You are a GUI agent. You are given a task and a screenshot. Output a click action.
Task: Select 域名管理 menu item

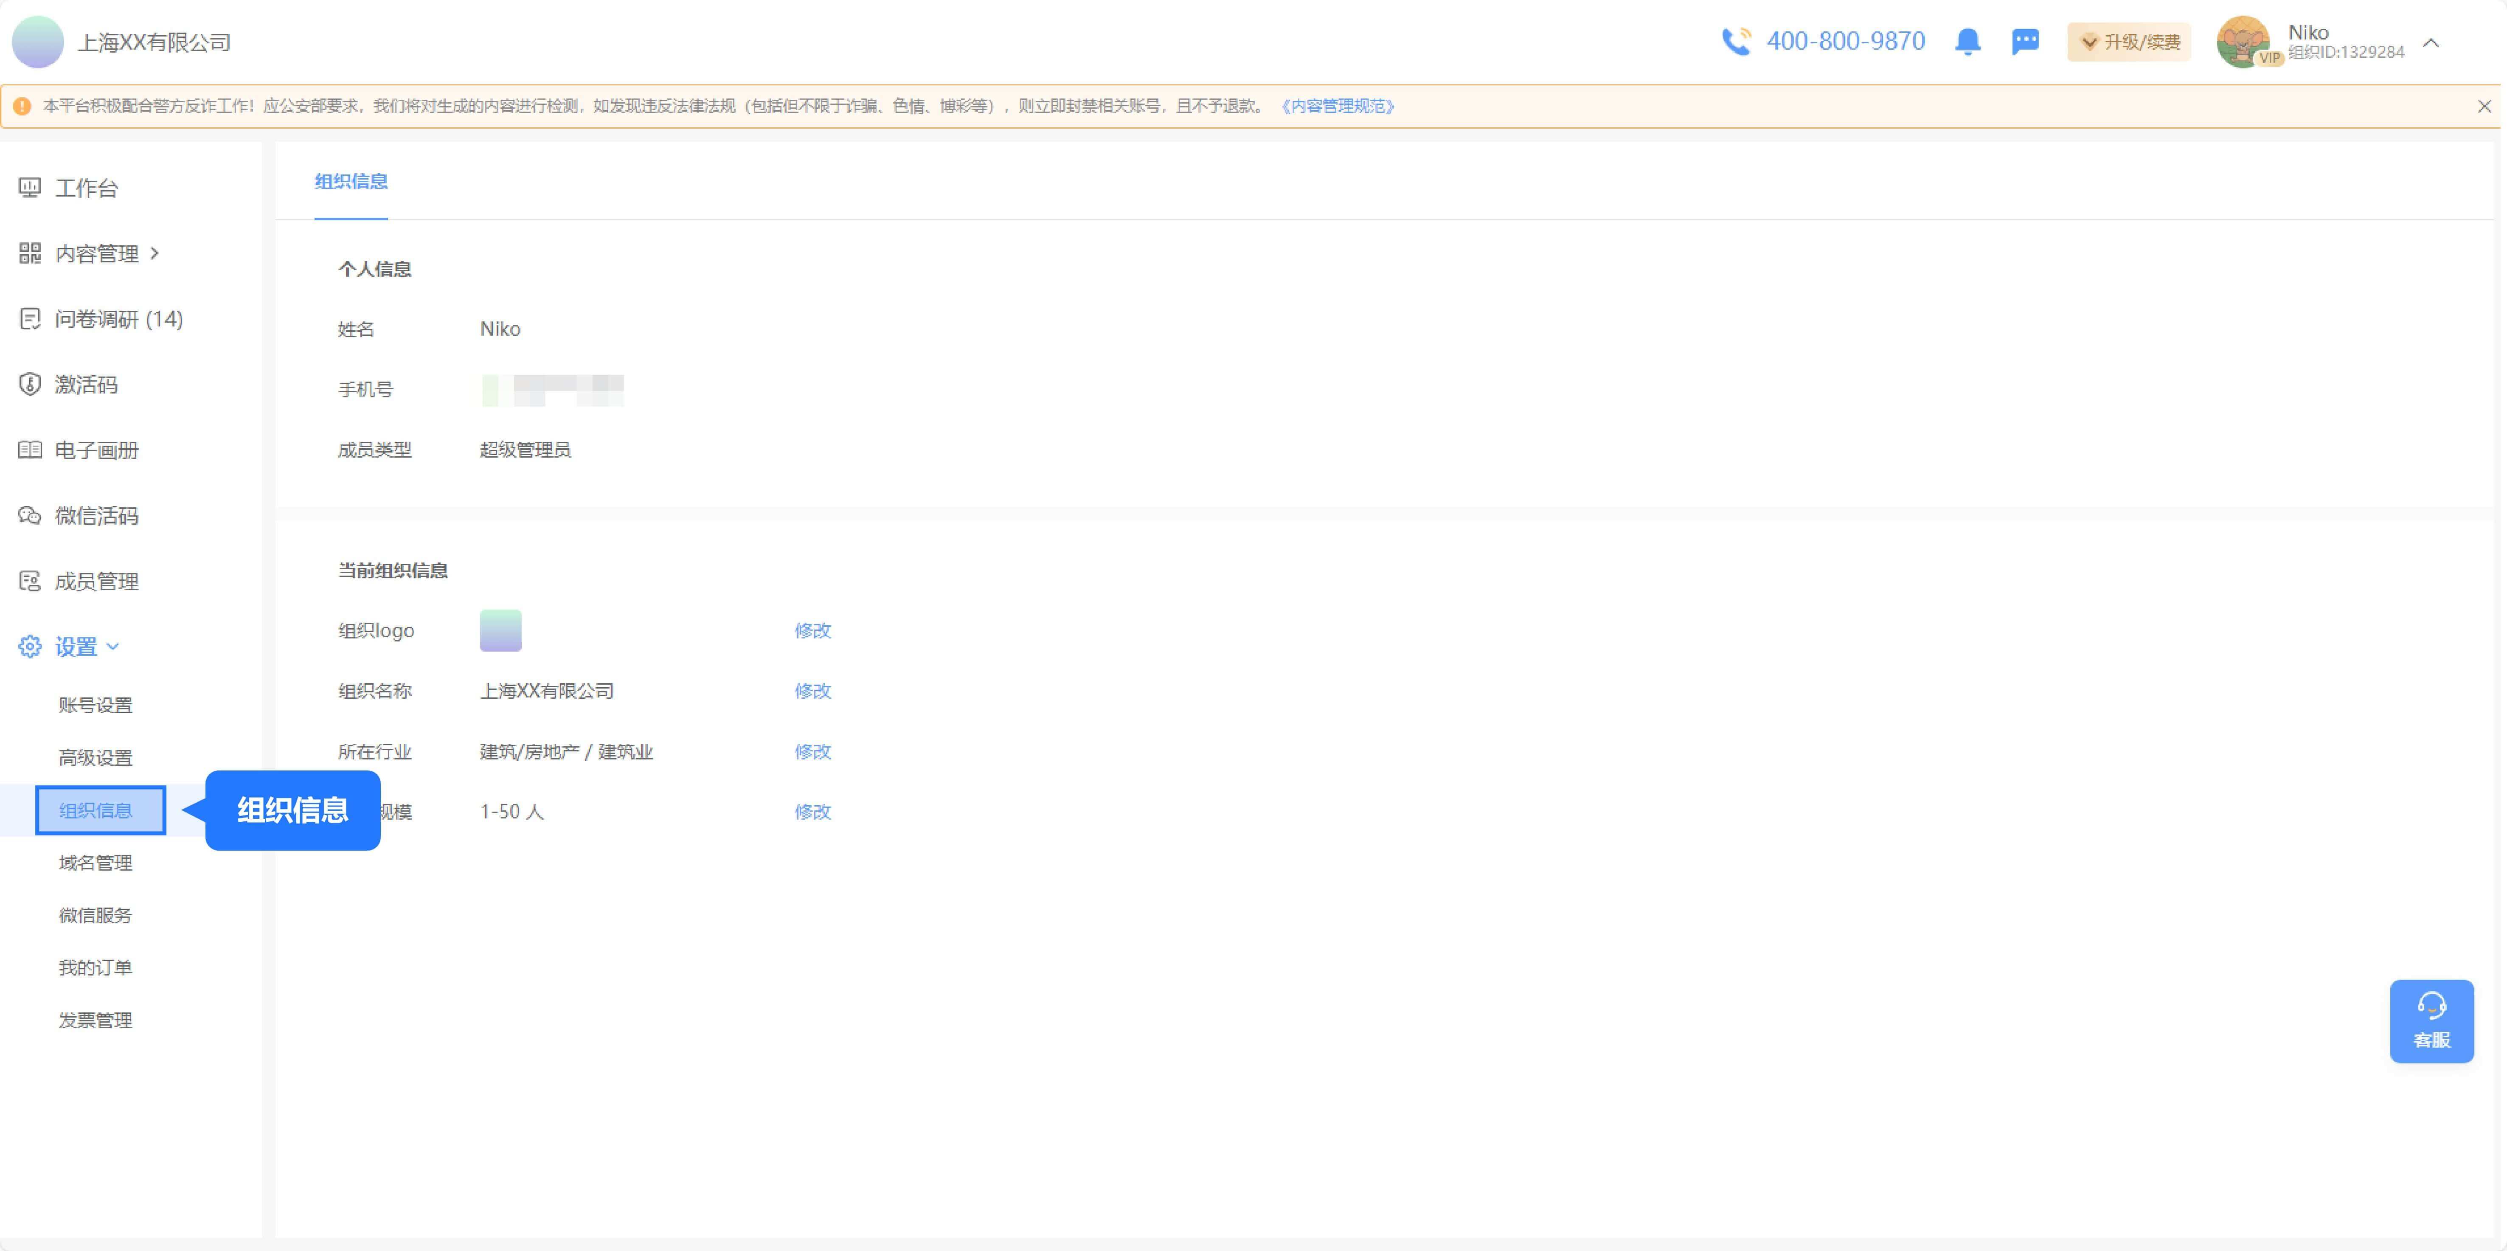click(96, 863)
